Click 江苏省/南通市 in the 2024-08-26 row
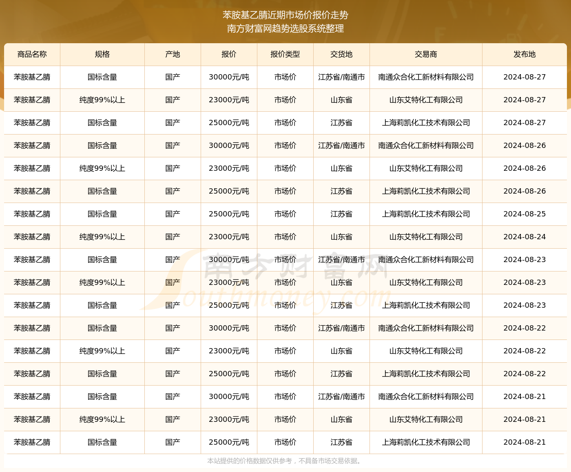The image size is (571, 472). (341, 146)
